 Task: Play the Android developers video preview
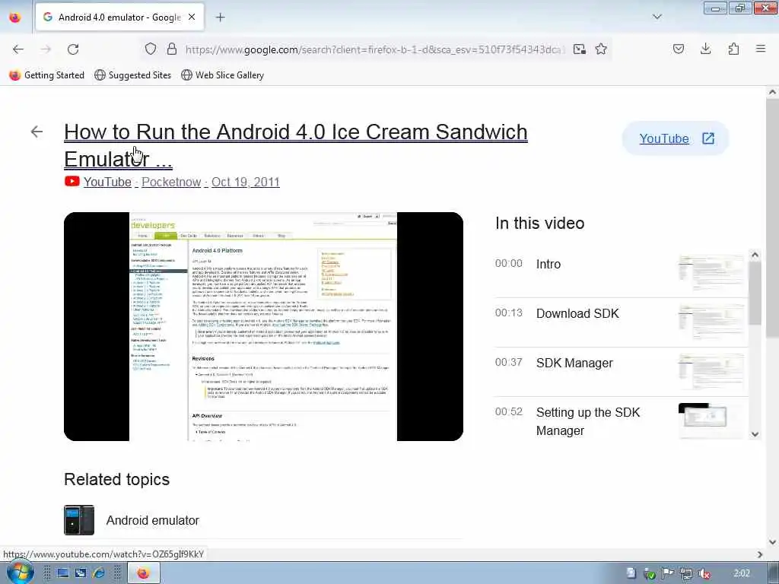[263, 326]
